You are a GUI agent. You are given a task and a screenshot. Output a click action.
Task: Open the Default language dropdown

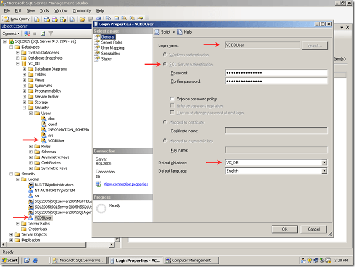pos(324,171)
